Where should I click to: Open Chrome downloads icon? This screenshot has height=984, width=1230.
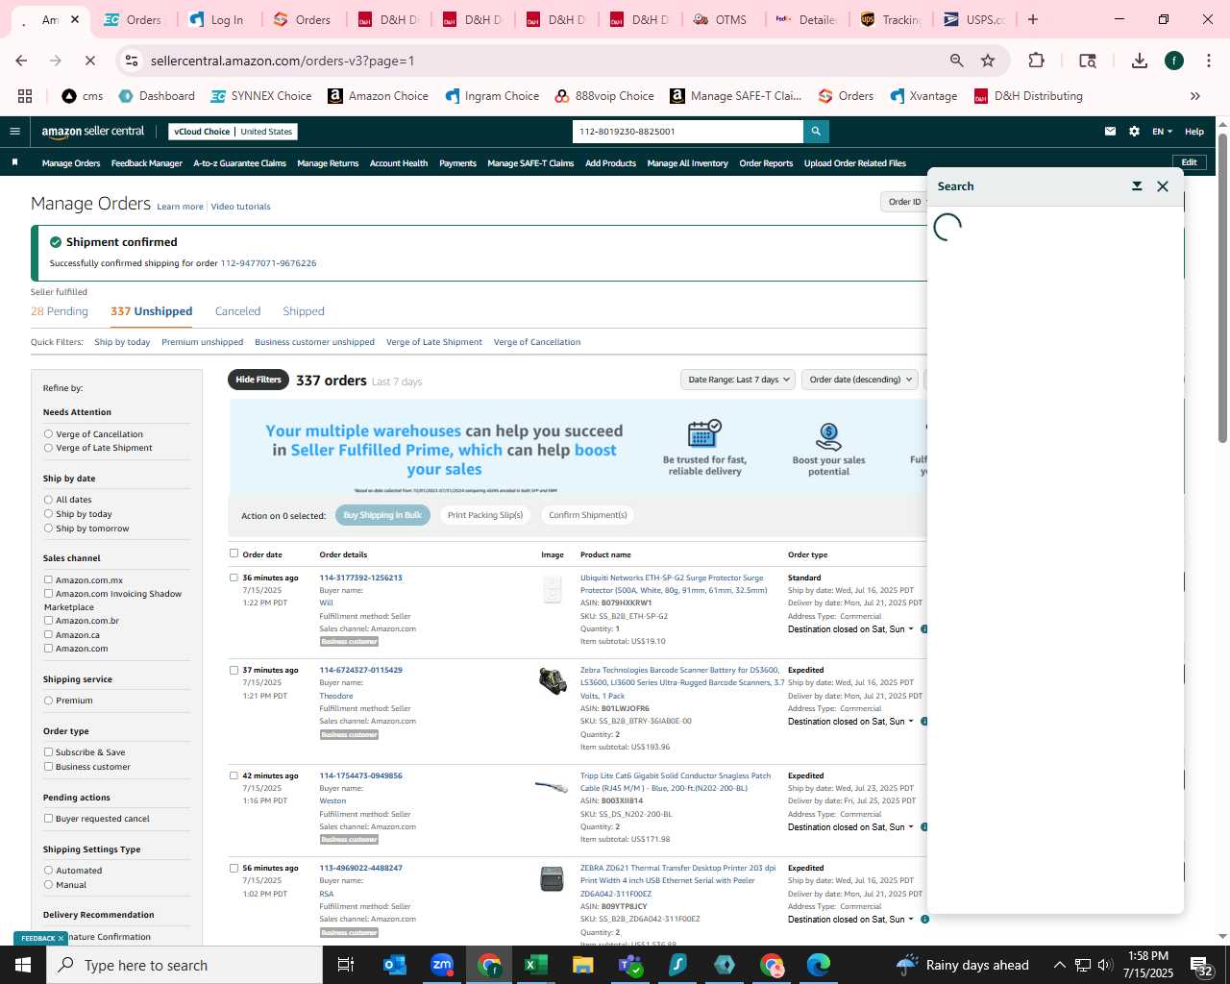click(1140, 61)
